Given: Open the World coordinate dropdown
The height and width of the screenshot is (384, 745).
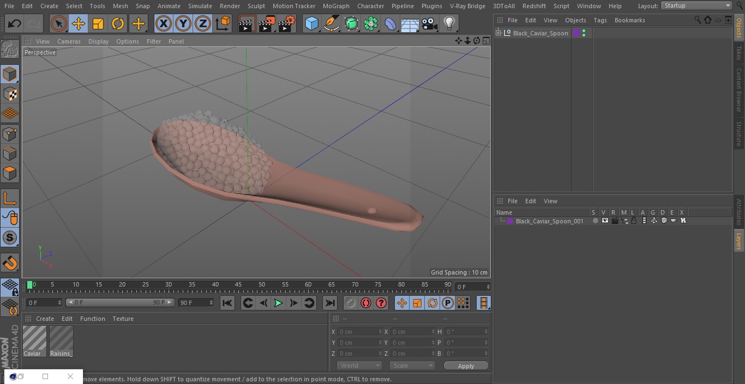Looking at the screenshot, I should (x=359, y=365).
